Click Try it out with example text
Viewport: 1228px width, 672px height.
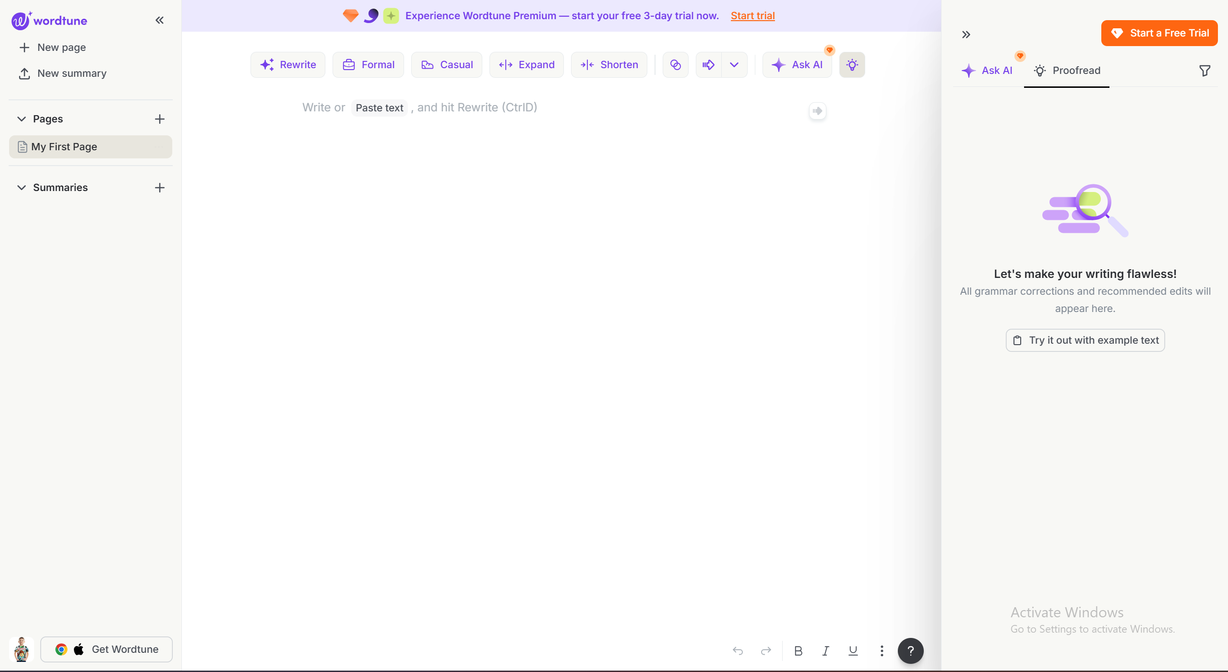1085,340
